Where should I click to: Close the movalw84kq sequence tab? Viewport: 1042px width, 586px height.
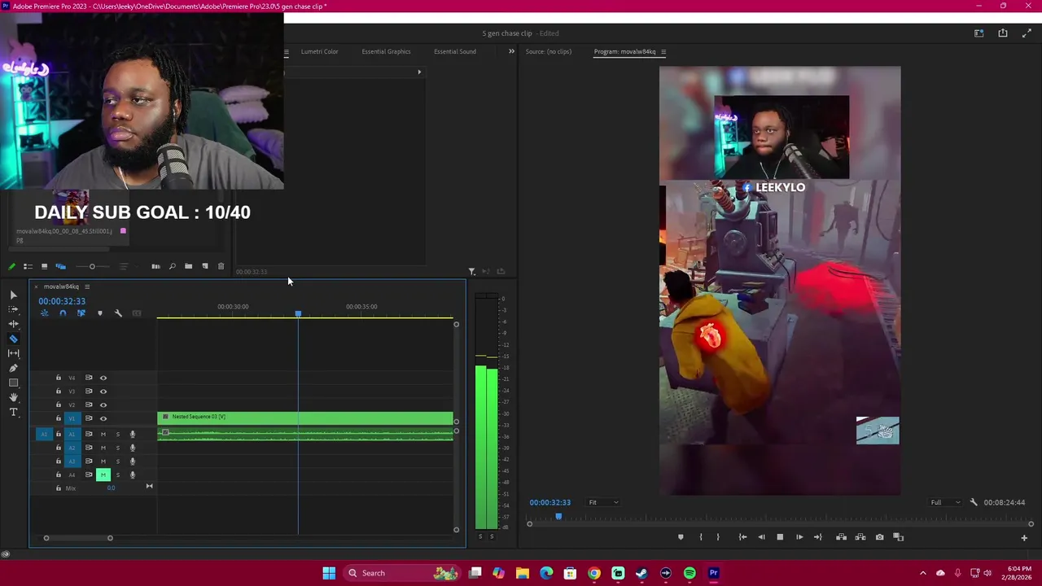click(36, 286)
